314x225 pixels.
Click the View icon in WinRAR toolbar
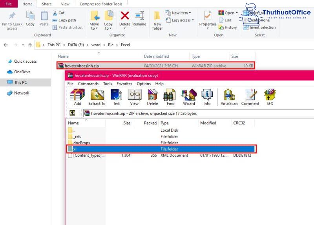[134, 97]
